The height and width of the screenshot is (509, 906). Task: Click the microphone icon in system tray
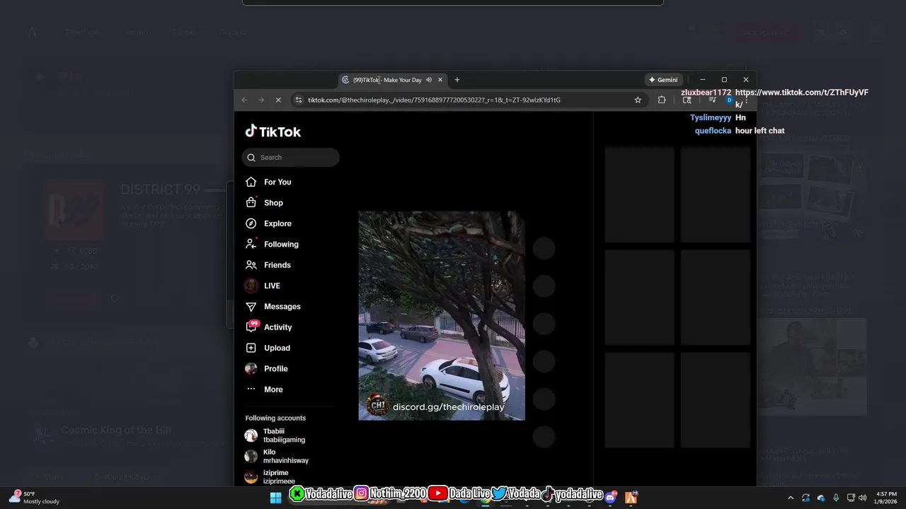tap(836, 498)
